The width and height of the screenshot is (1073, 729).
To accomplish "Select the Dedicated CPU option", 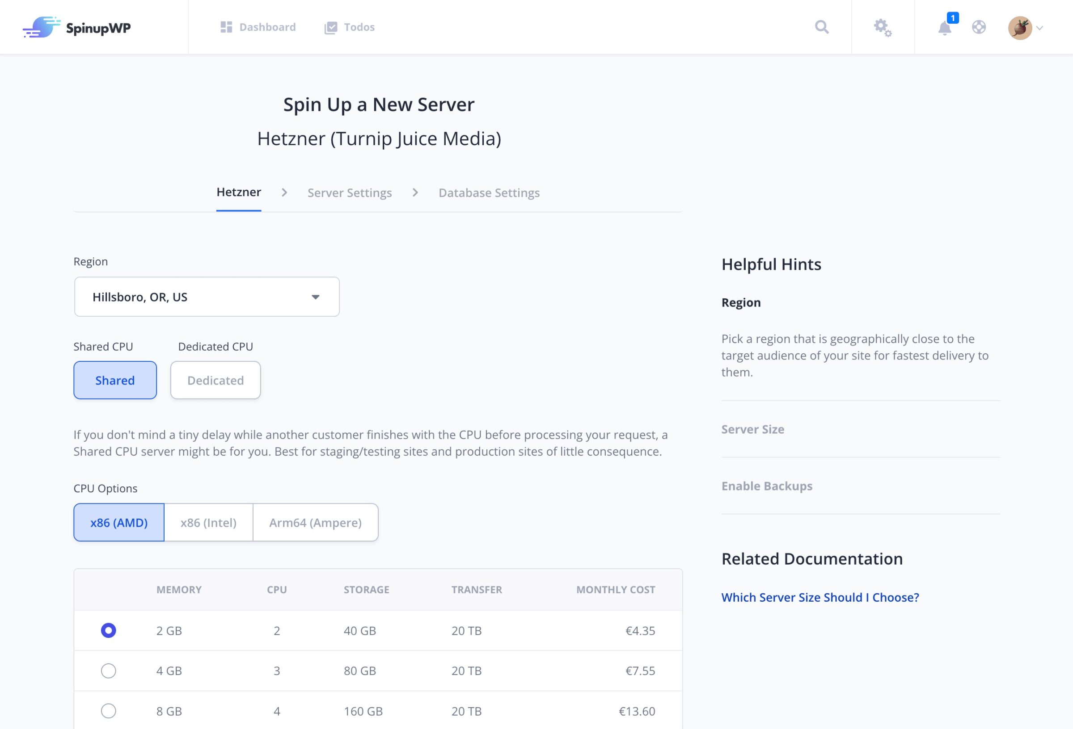I will coord(215,379).
